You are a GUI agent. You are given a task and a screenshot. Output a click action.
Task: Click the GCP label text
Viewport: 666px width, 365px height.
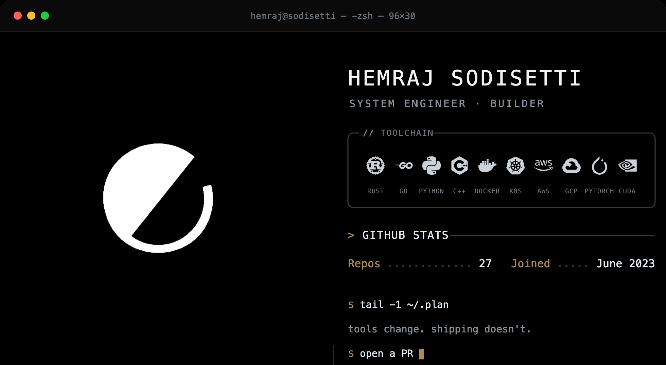point(572,191)
